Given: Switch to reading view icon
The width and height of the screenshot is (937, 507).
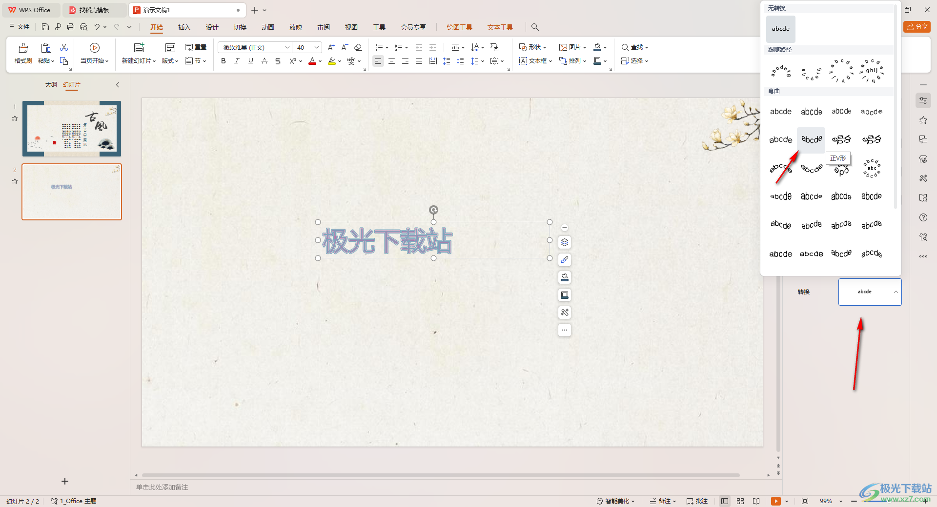Looking at the screenshot, I should click(756, 501).
